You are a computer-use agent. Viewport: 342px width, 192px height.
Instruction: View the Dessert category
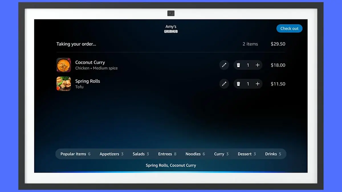[247, 154]
